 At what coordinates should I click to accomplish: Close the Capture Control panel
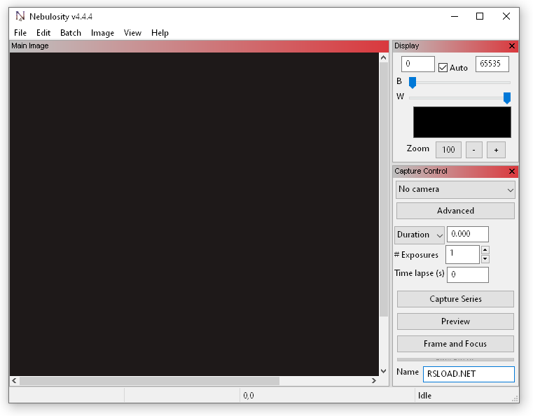pos(511,172)
